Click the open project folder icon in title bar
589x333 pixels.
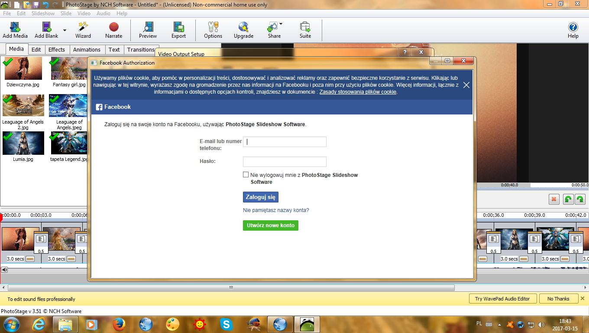click(26, 5)
